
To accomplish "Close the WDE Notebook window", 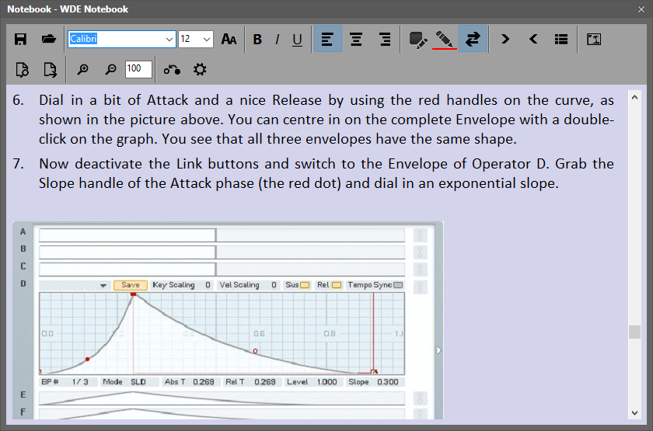I will (641, 9).
